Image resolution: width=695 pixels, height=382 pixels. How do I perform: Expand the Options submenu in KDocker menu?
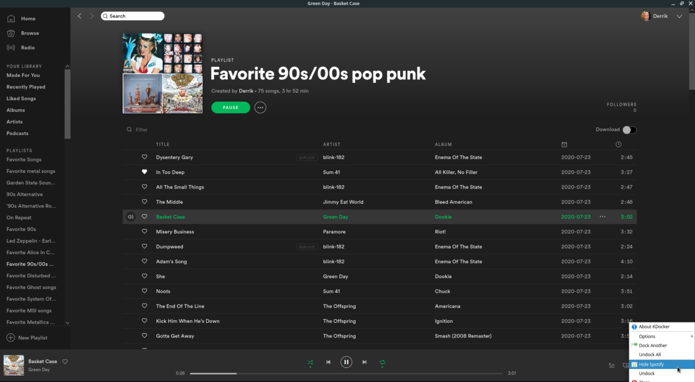(662, 336)
